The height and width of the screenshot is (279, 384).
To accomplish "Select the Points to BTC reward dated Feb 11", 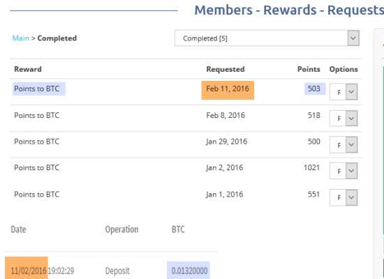I will (x=37, y=89).
